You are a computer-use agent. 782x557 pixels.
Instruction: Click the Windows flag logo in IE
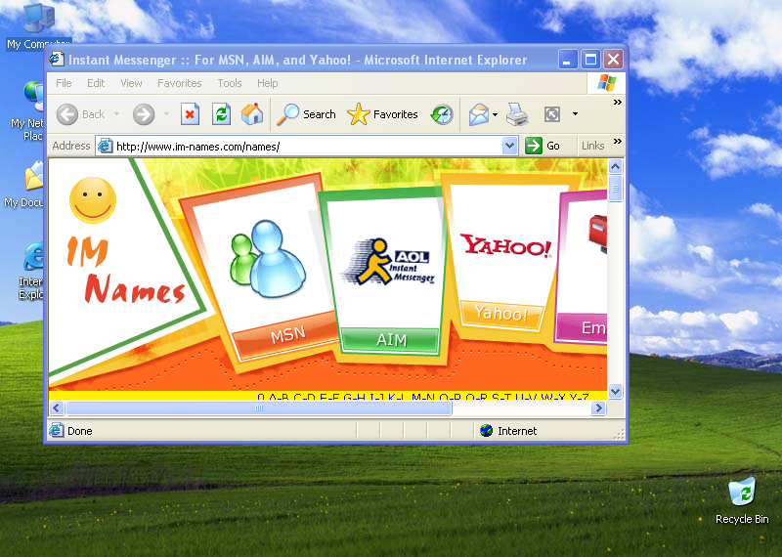606,83
